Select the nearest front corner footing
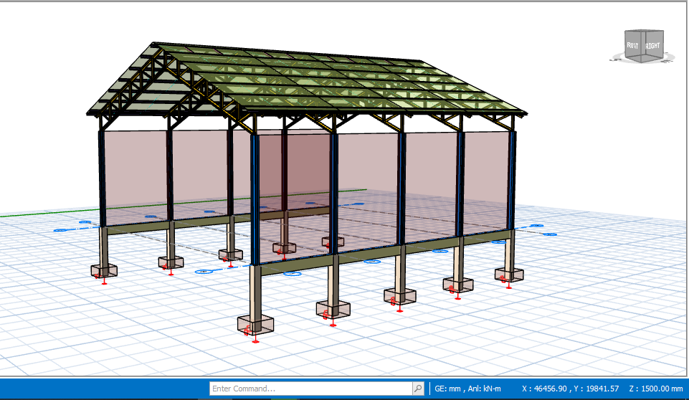 [x=256, y=324]
